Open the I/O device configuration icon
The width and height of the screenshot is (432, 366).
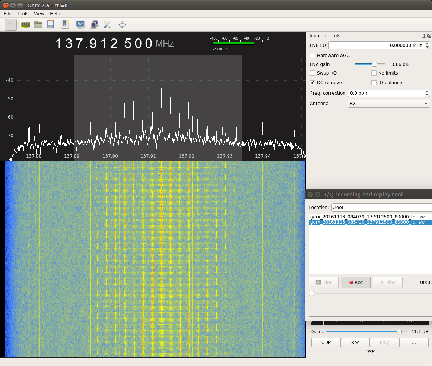coord(26,25)
